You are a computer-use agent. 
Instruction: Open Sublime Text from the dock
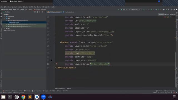point(30,97)
